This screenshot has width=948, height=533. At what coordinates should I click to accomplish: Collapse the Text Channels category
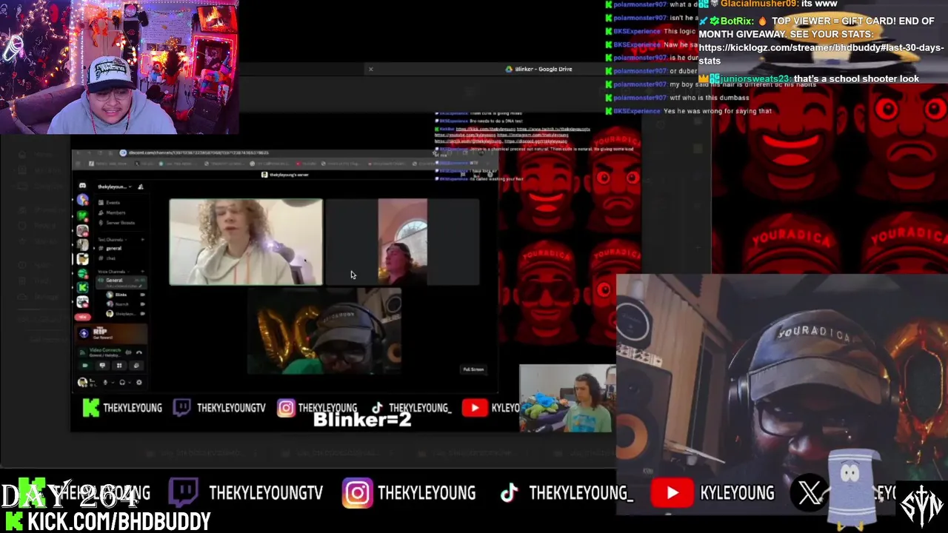click(x=112, y=240)
